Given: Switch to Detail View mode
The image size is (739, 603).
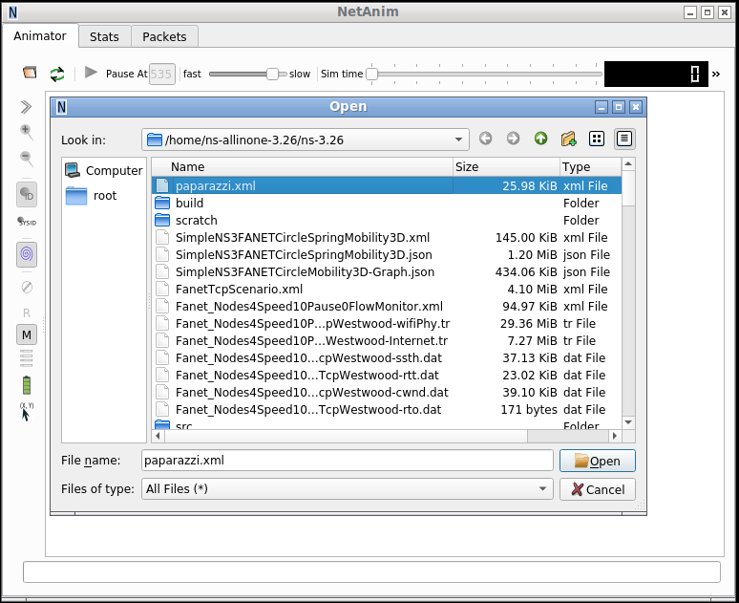Looking at the screenshot, I should (624, 139).
